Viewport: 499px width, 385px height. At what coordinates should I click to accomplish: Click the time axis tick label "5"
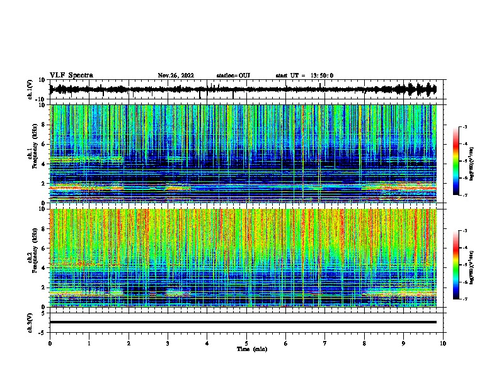click(x=246, y=343)
